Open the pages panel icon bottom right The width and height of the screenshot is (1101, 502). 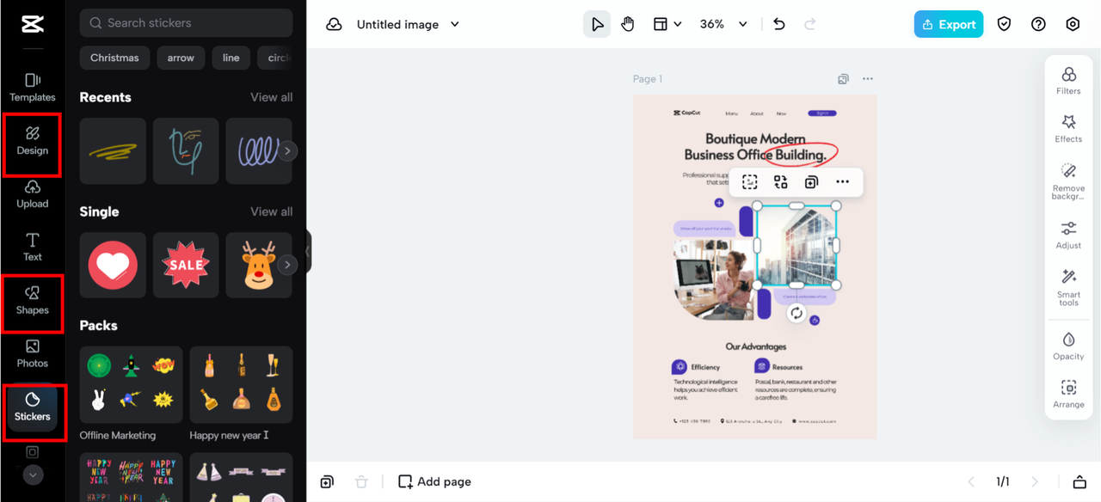tap(1079, 481)
